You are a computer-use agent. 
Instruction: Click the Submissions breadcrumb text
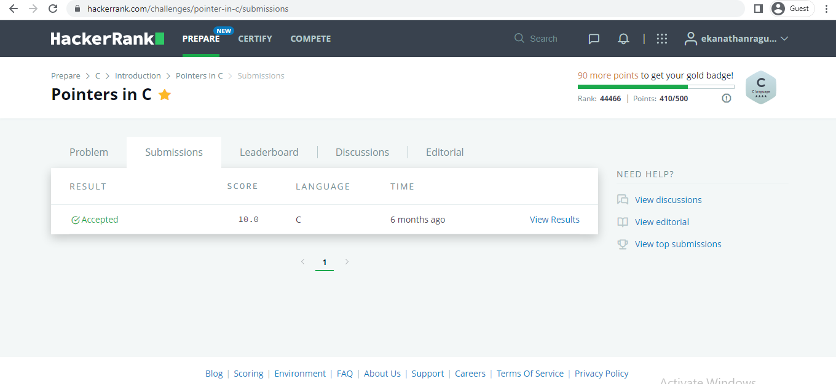click(x=261, y=75)
